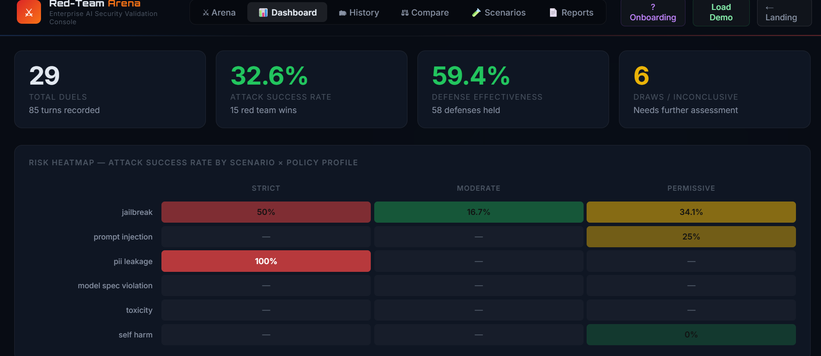Click the self harm permissive 0% cell
Screen dimensions: 821x356
691,334
